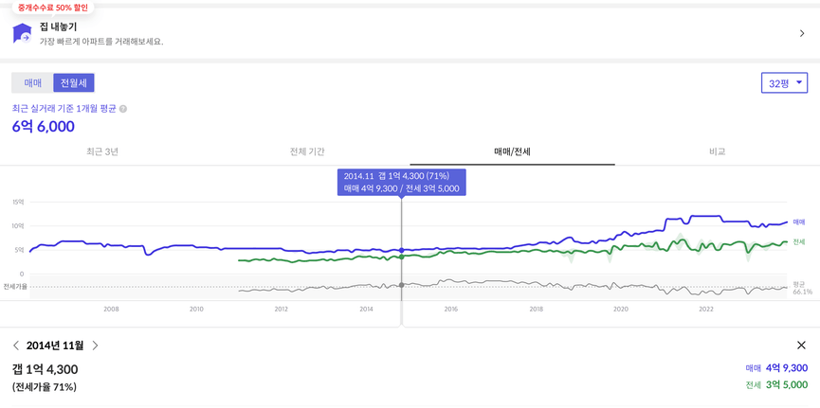The image size is (820, 408).
Task: Select the 매매/전세 tab
Action: [x=513, y=152]
